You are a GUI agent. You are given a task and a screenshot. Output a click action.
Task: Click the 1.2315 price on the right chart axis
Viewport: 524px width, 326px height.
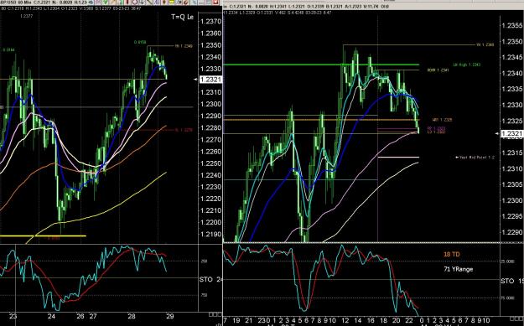pyautogui.click(x=512, y=153)
